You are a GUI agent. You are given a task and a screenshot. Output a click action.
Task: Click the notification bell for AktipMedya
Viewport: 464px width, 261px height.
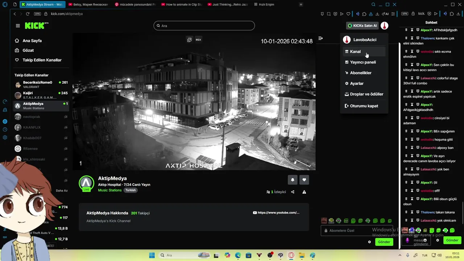coord(293,179)
